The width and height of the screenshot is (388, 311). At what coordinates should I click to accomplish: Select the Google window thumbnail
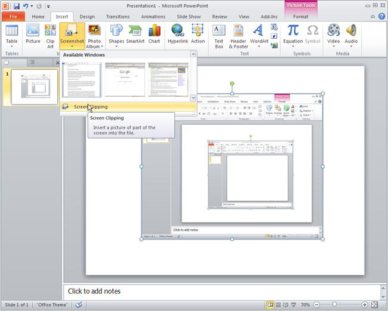125,79
